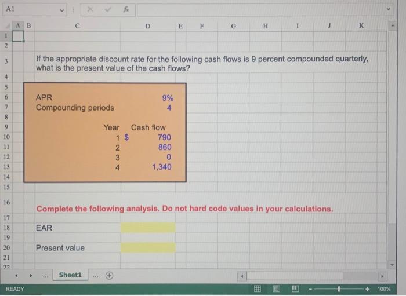
Task: Select cash flow value 860
Action: 165,147
